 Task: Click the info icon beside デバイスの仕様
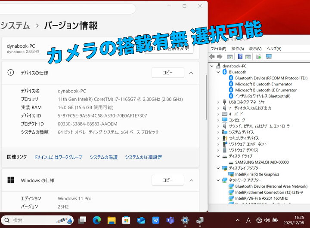point(11,73)
